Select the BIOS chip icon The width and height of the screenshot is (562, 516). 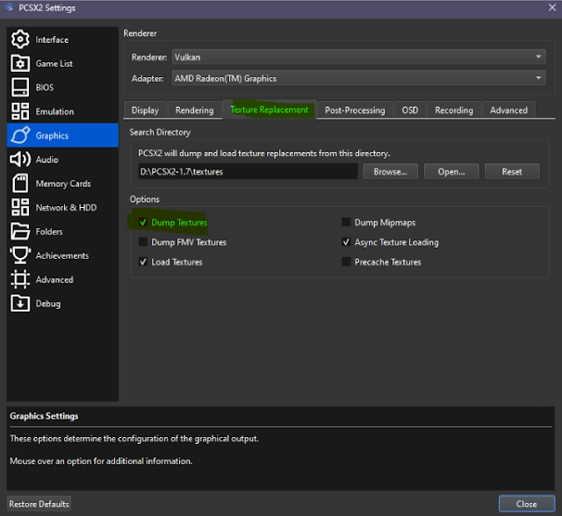click(x=20, y=88)
